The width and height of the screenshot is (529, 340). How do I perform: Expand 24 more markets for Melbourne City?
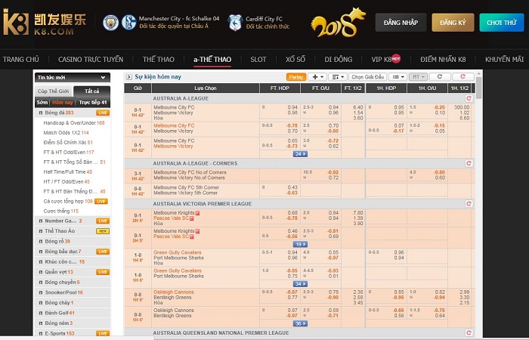(300, 153)
